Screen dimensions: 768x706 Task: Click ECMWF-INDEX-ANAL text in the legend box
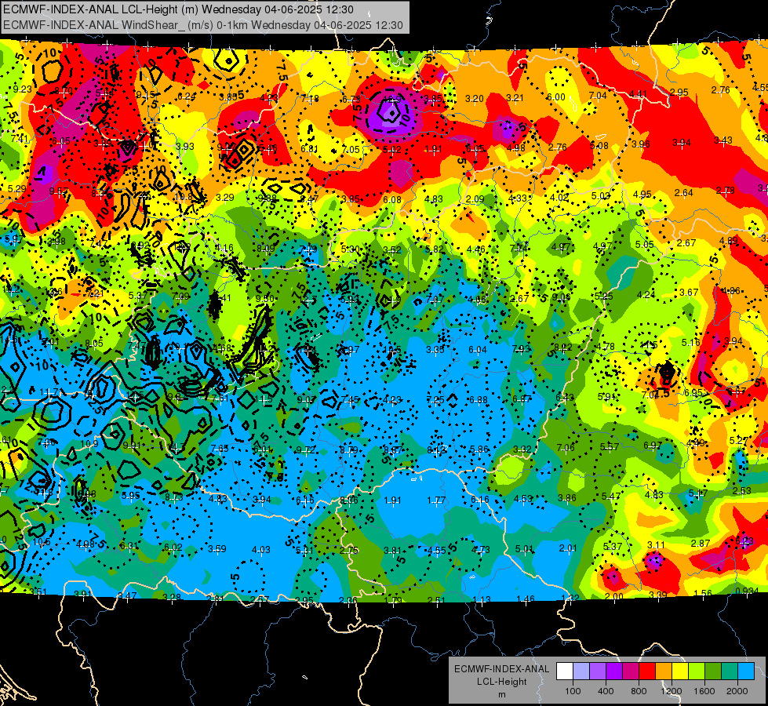502,669
